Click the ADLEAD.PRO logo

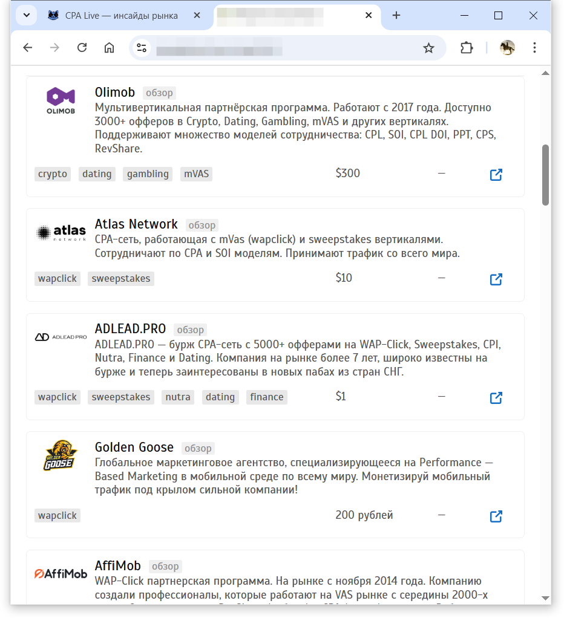pos(61,337)
